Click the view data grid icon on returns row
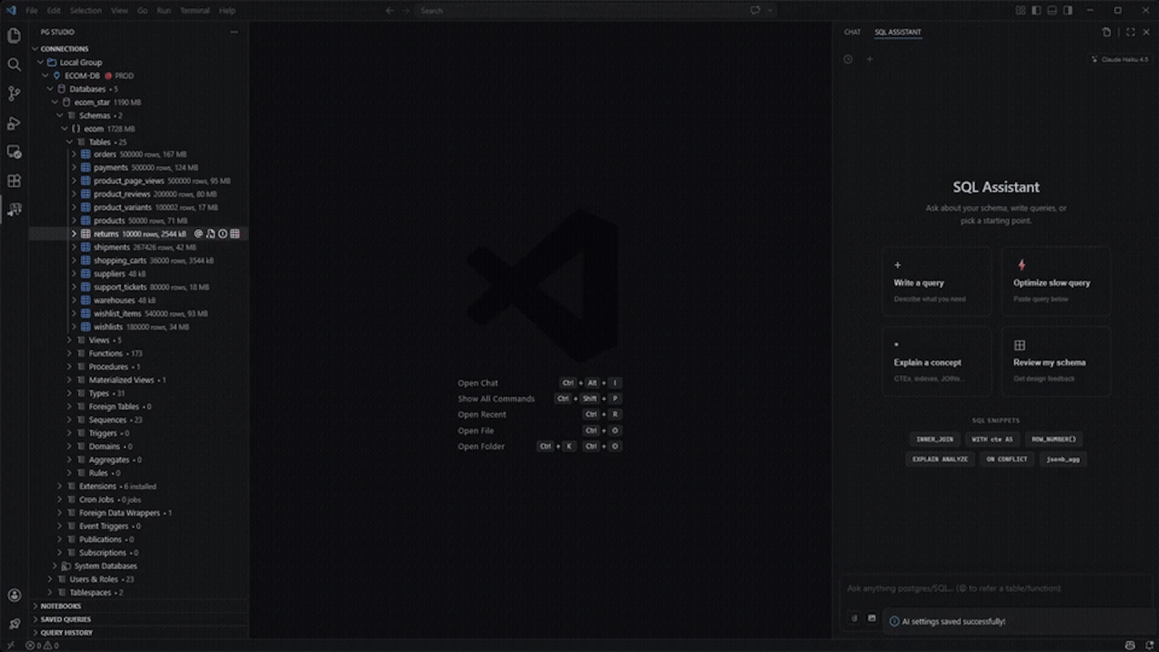This screenshot has height=652, width=1159. (x=235, y=234)
